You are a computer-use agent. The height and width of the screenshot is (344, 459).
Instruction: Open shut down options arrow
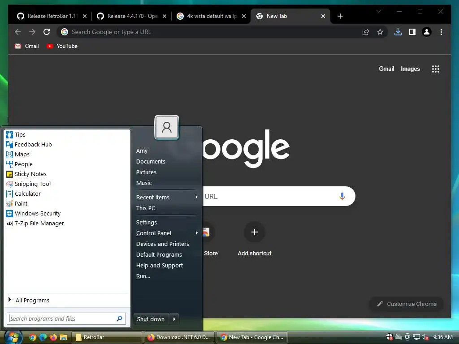point(174,319)
